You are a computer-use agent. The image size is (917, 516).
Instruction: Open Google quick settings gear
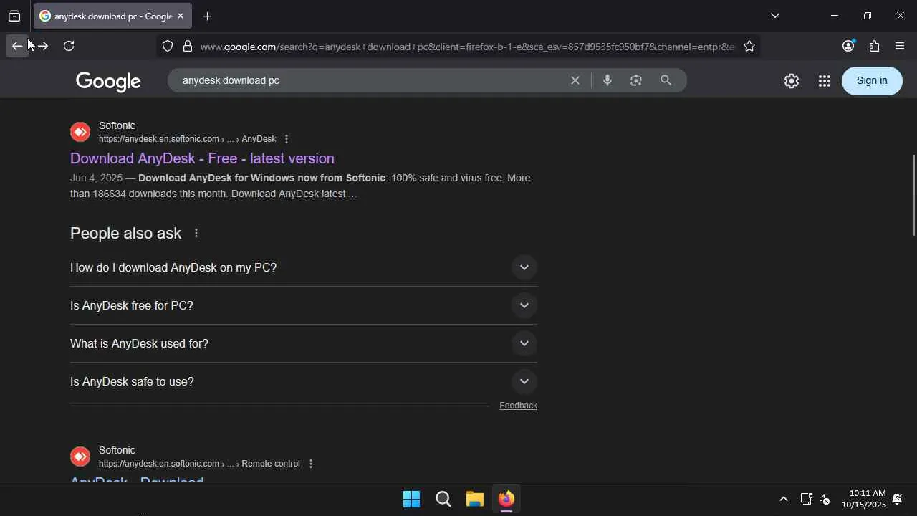pos(791,81)
